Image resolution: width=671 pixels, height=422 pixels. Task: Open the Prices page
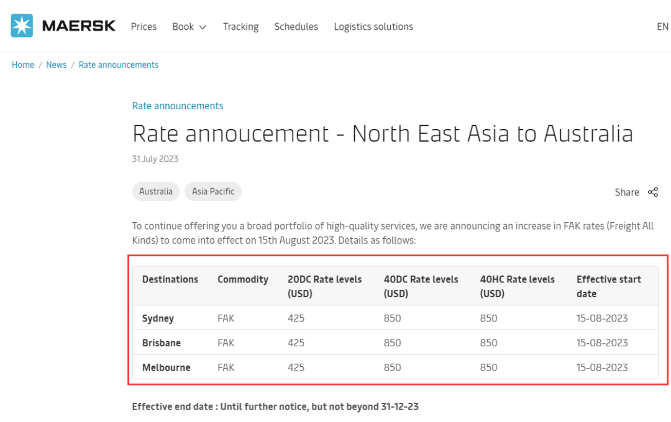coord(144,27)
